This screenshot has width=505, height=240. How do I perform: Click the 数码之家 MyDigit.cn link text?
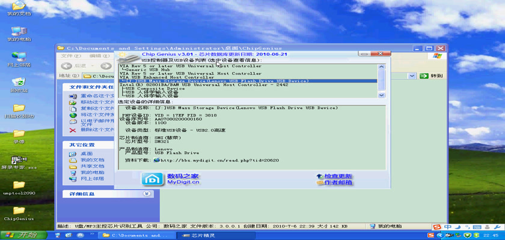(x=183, y=179)
